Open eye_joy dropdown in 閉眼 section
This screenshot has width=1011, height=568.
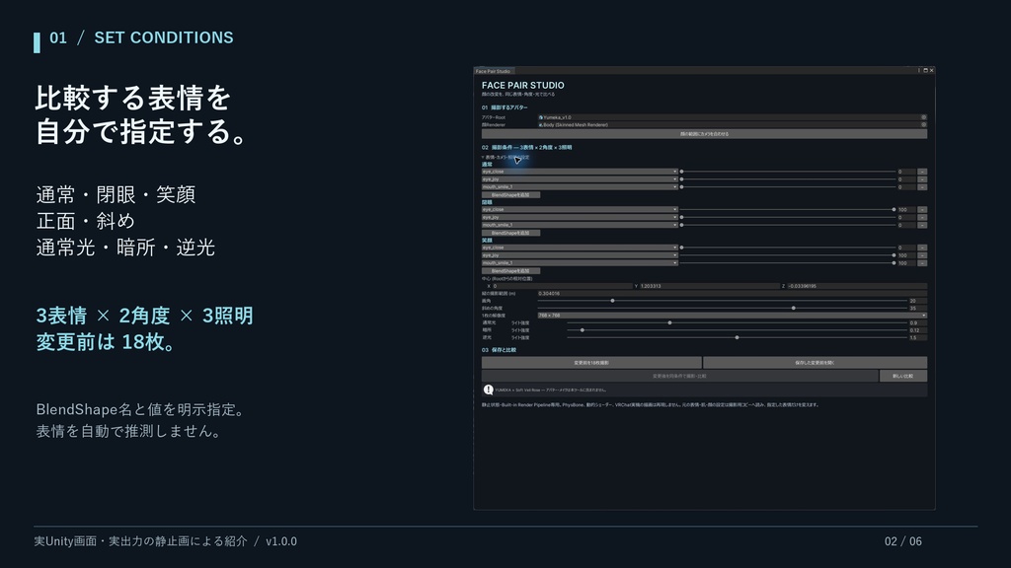click(x=579, y=217)
